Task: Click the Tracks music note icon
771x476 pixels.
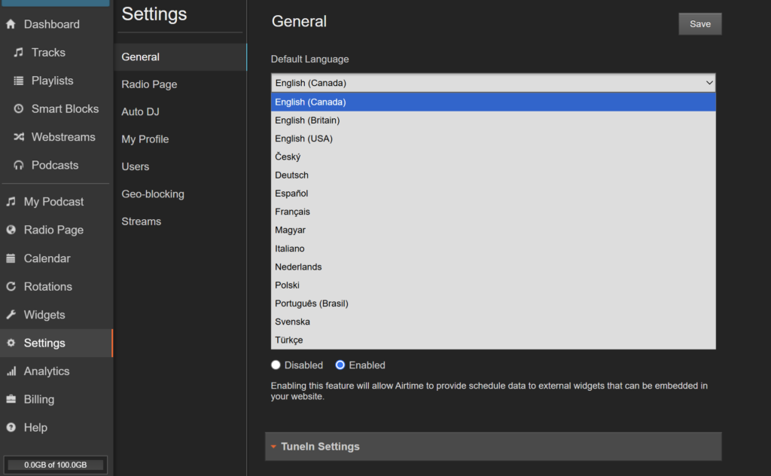Action: pos(19,52)
